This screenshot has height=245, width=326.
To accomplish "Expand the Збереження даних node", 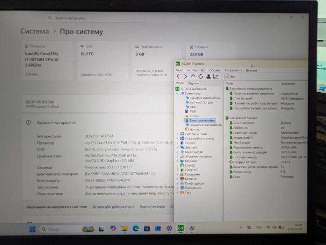I will 177,156.
